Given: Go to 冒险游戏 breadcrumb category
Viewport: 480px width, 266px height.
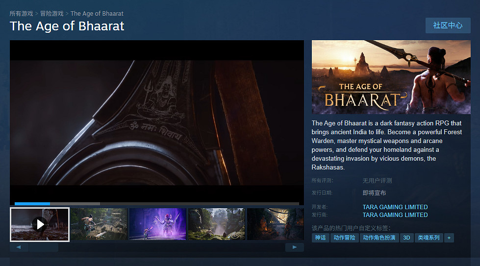Looking at the screenshot, I should pos(52,13).
